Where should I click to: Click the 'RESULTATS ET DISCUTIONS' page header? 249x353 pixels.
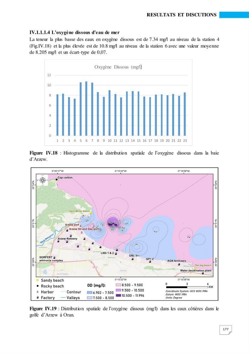point(181,15)
